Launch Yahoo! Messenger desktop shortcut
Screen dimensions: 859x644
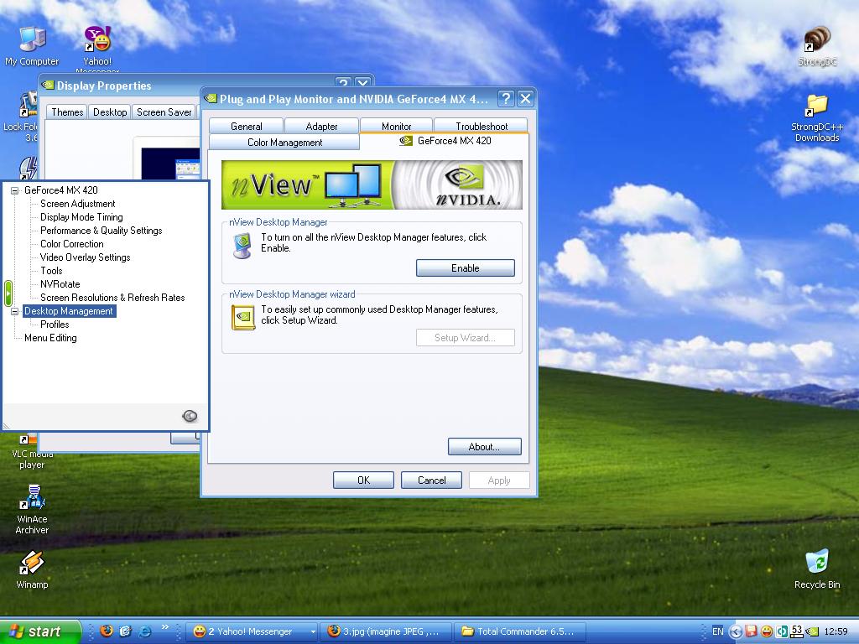[97, 49]
